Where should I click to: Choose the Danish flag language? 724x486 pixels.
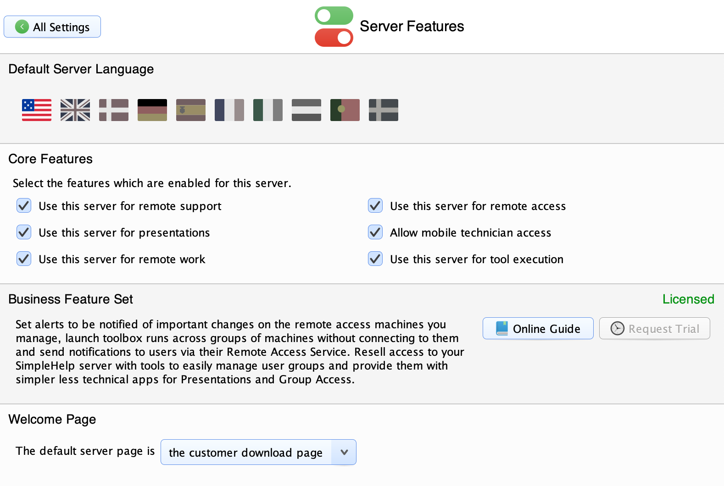point(114,110)
